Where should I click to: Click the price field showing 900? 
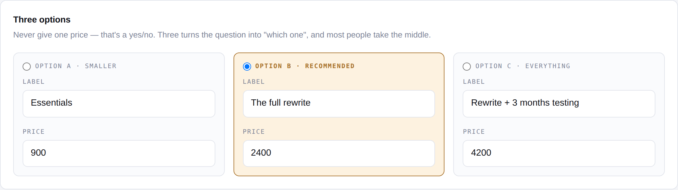pos(119,153)
